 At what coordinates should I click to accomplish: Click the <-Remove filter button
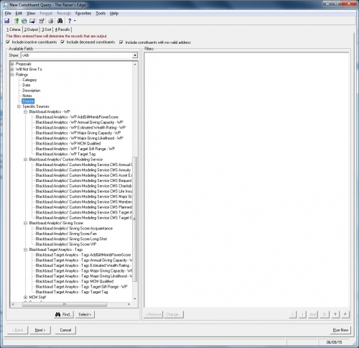[153, 314]
